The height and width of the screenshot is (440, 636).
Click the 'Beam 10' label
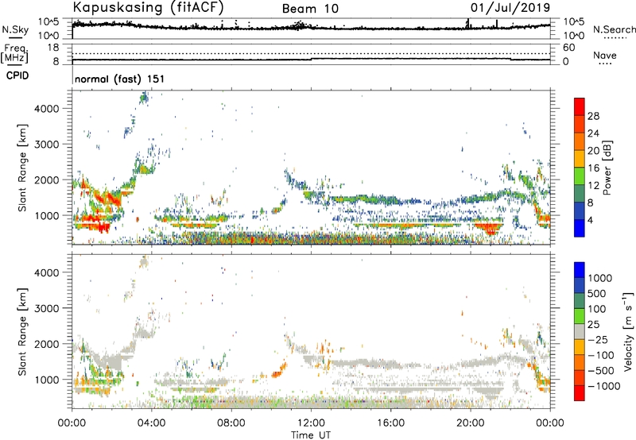[310, 9]
